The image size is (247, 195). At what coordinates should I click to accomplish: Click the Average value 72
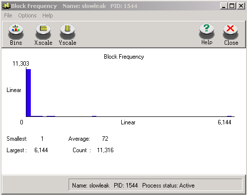[x=105, y=139]
